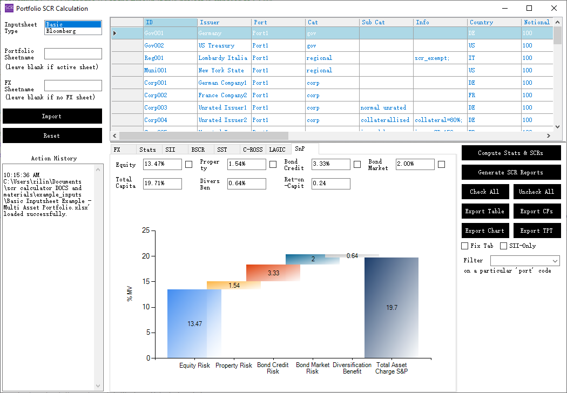Screen dimensions: 567x393
Task: Open the Filter port dropdown
Action: pyautogui.click(x=555, y=261)
